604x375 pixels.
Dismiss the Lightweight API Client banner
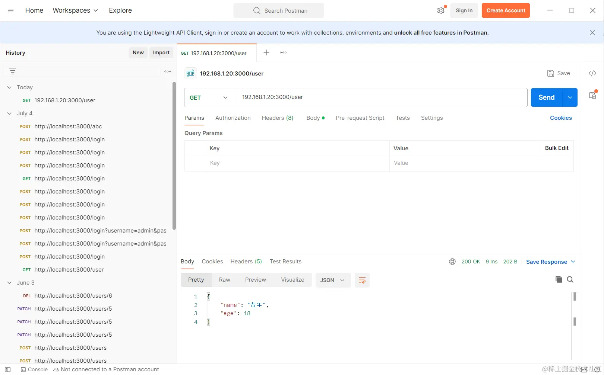[592, 33]
